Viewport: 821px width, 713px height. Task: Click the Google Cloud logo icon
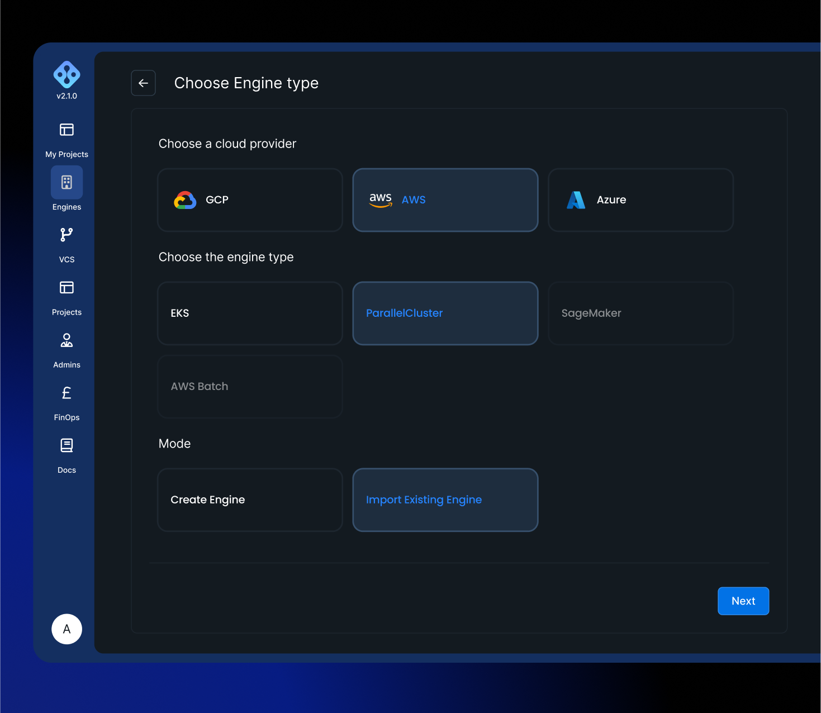point(185,200)
